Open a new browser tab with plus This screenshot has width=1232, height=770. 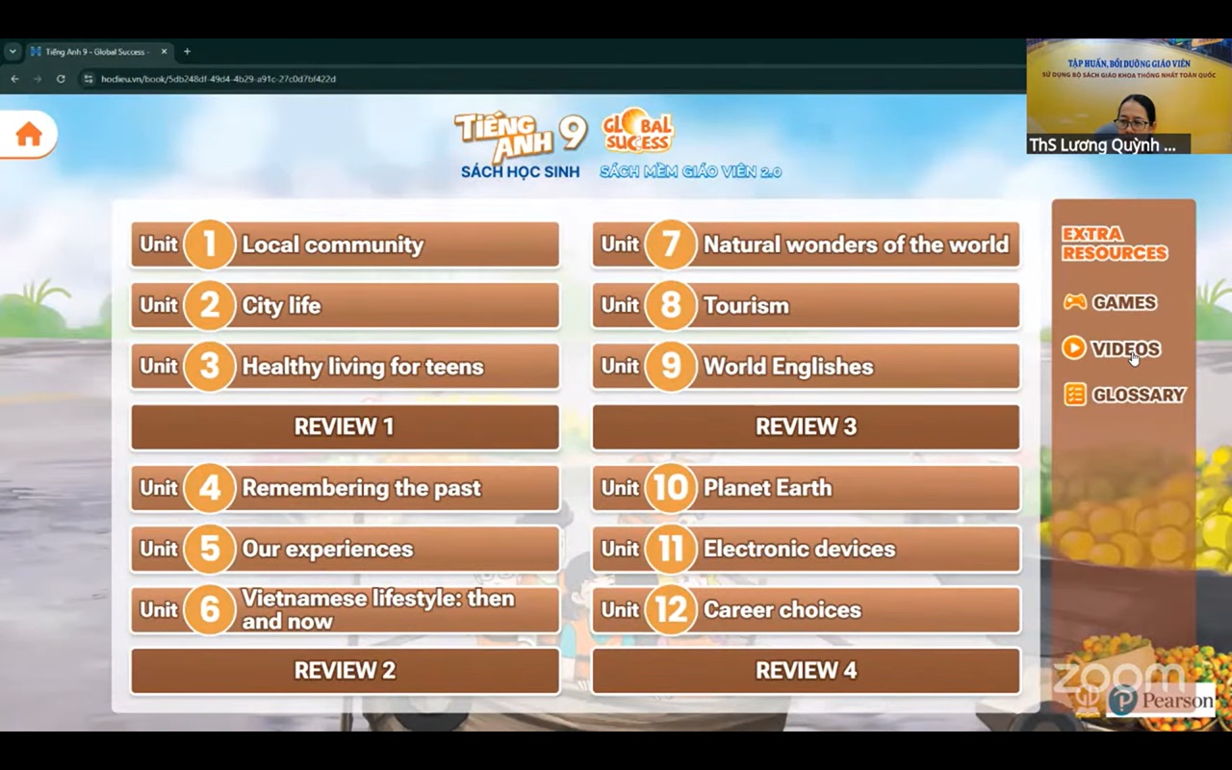(x=187, y=52)
